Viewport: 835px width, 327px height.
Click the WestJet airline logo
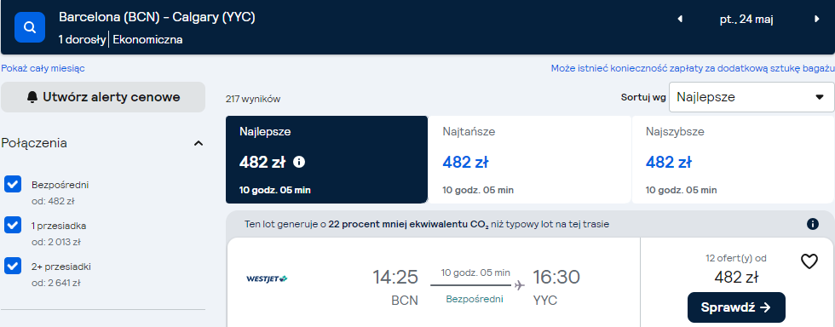(267, 278)
